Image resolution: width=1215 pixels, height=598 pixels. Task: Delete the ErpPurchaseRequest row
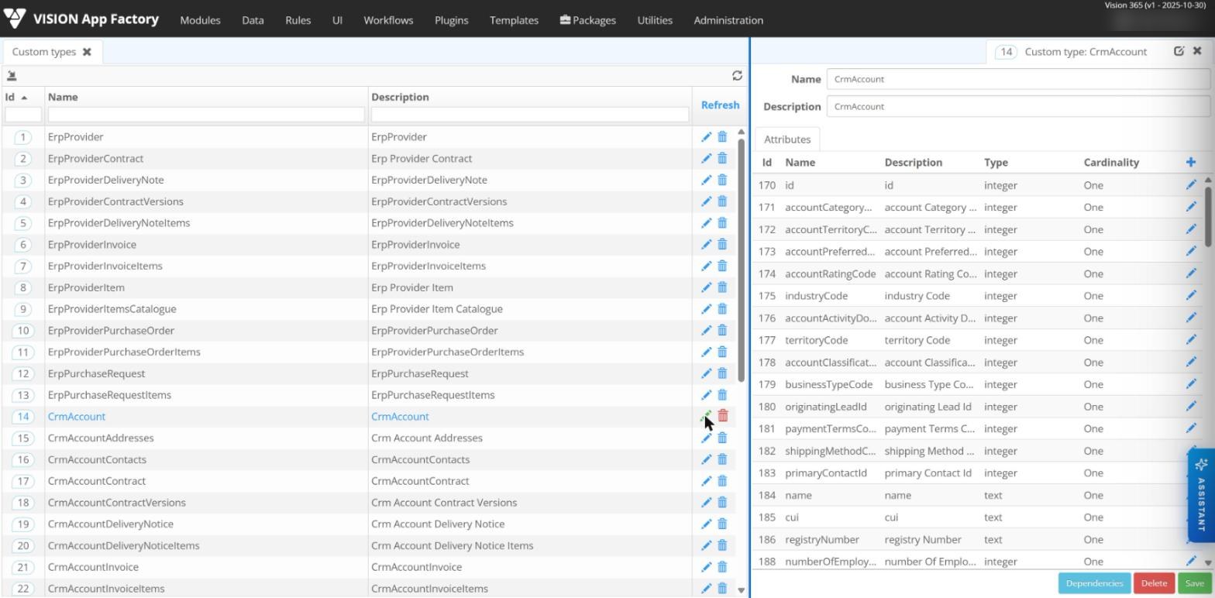pyautogui.click(x=722, y=373)
